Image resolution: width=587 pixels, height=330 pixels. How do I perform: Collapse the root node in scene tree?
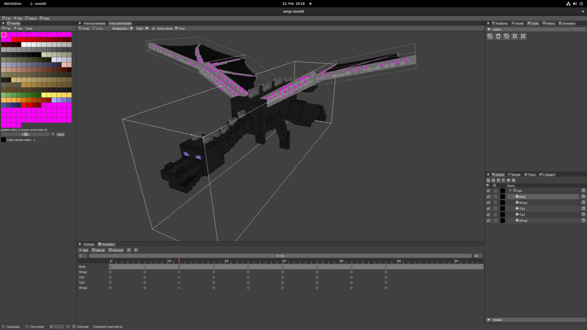510,191
